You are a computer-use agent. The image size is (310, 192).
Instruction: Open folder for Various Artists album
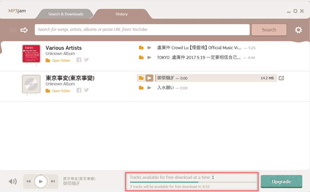58,61
